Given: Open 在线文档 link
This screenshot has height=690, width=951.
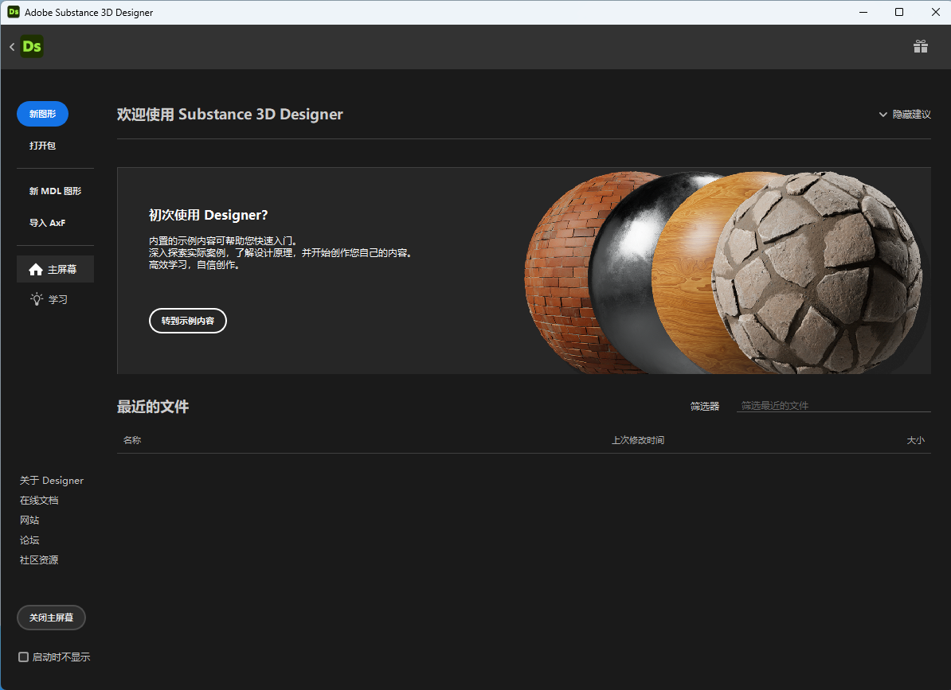Looking at the screenshot, I should [x=39, y=501].
